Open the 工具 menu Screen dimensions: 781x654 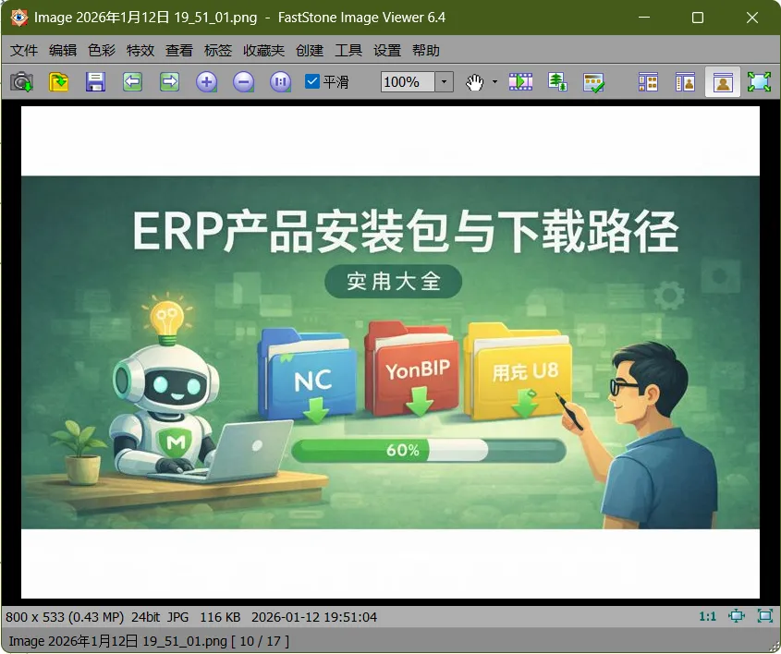coord(348,50)
